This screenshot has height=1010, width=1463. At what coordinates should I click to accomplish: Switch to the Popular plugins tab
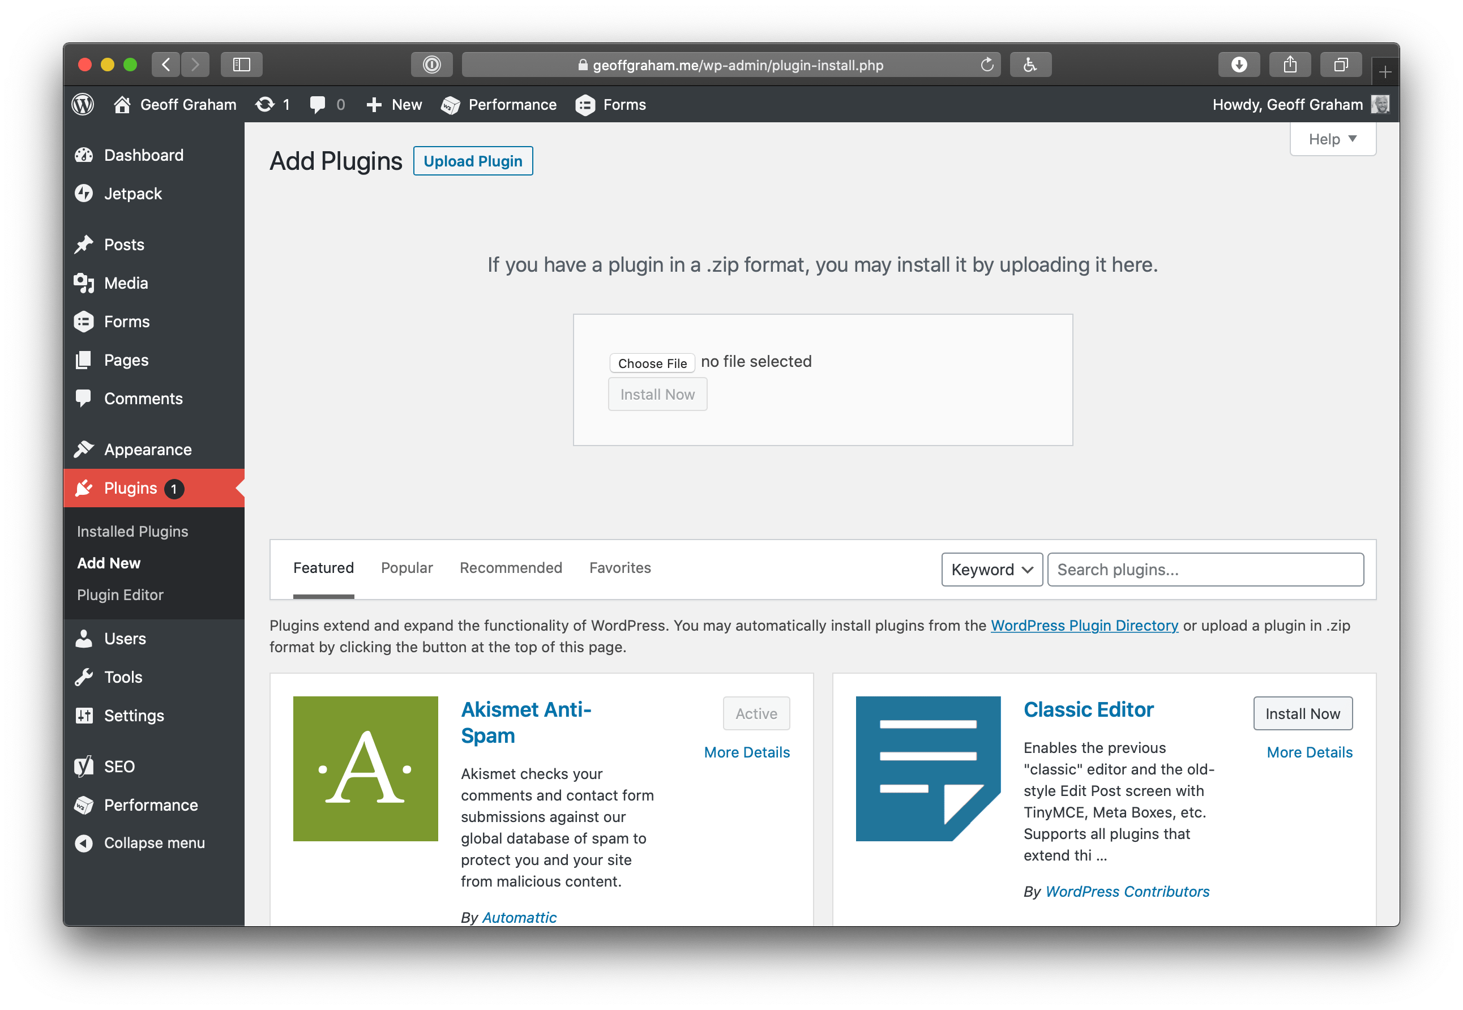407,568
